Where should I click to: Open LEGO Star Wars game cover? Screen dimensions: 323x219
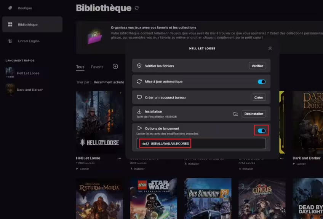(154, 198)
